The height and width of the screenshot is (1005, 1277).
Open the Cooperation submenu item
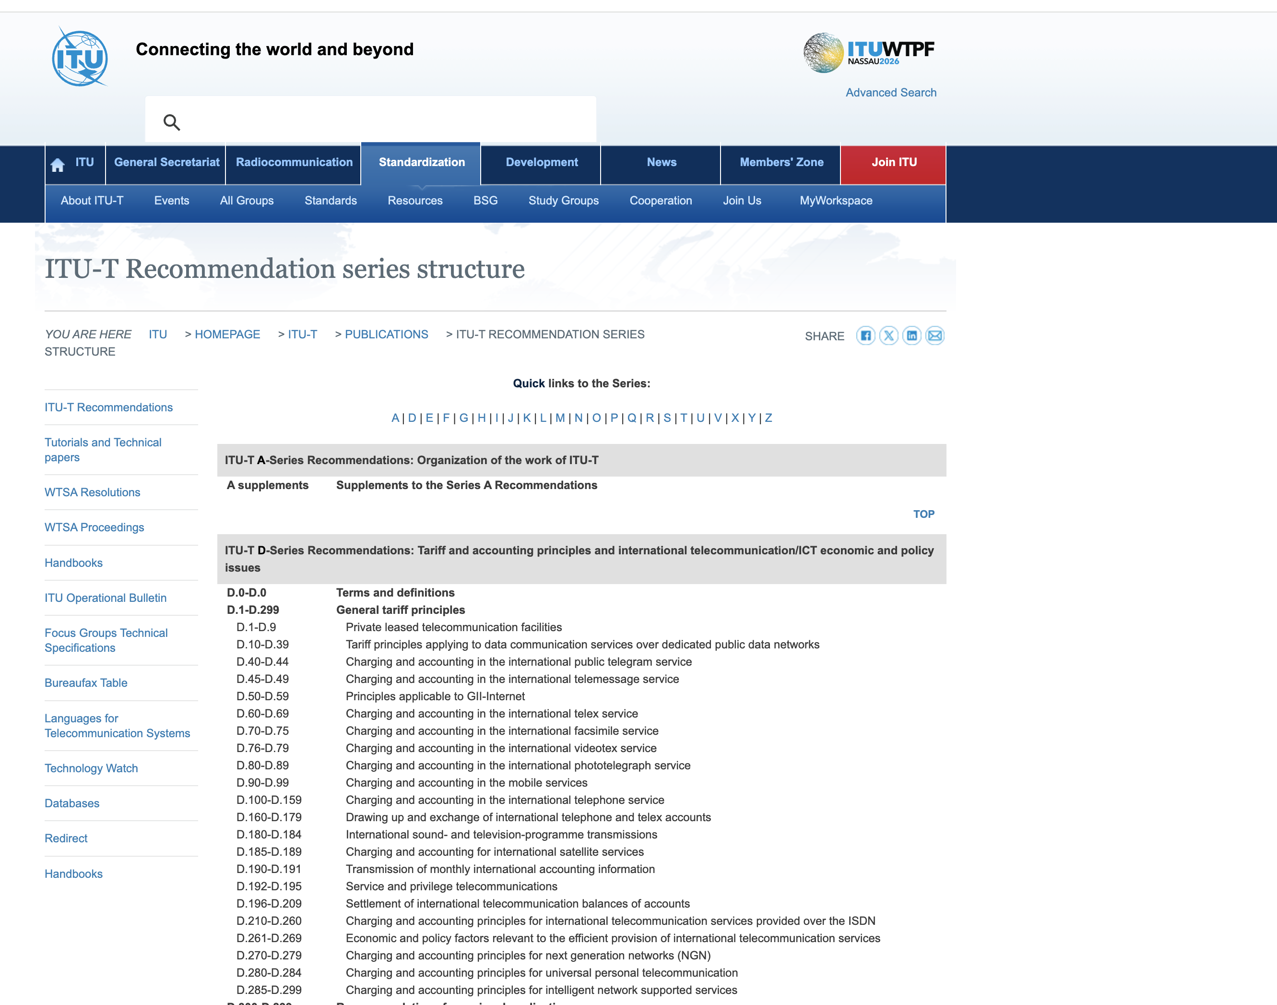point(661,201)
